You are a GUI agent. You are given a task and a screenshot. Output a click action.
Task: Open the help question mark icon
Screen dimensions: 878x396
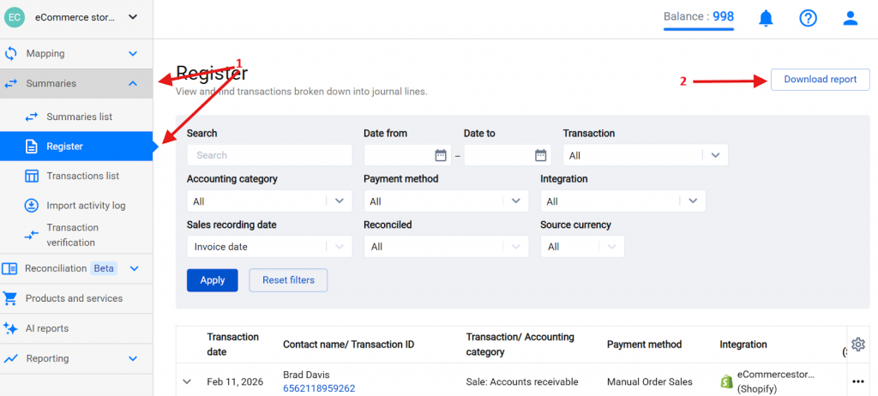tap(808, 18)
